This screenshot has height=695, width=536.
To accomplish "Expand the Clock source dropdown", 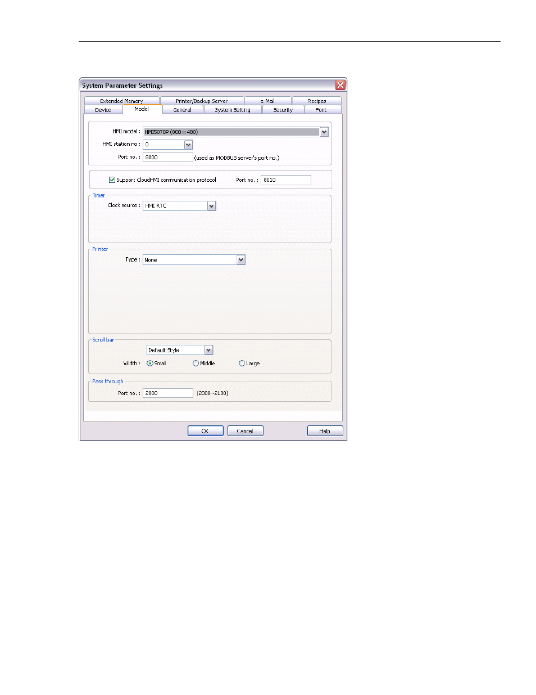I will [212, 206].
